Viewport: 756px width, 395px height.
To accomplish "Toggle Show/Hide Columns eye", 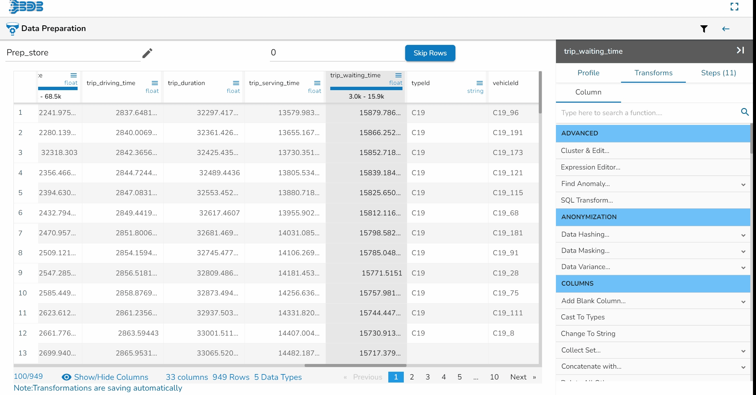I will click(66, 377).
